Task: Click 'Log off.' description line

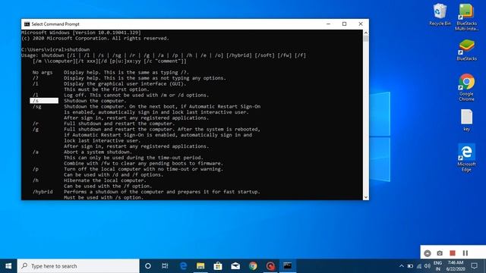Action: 137,95
